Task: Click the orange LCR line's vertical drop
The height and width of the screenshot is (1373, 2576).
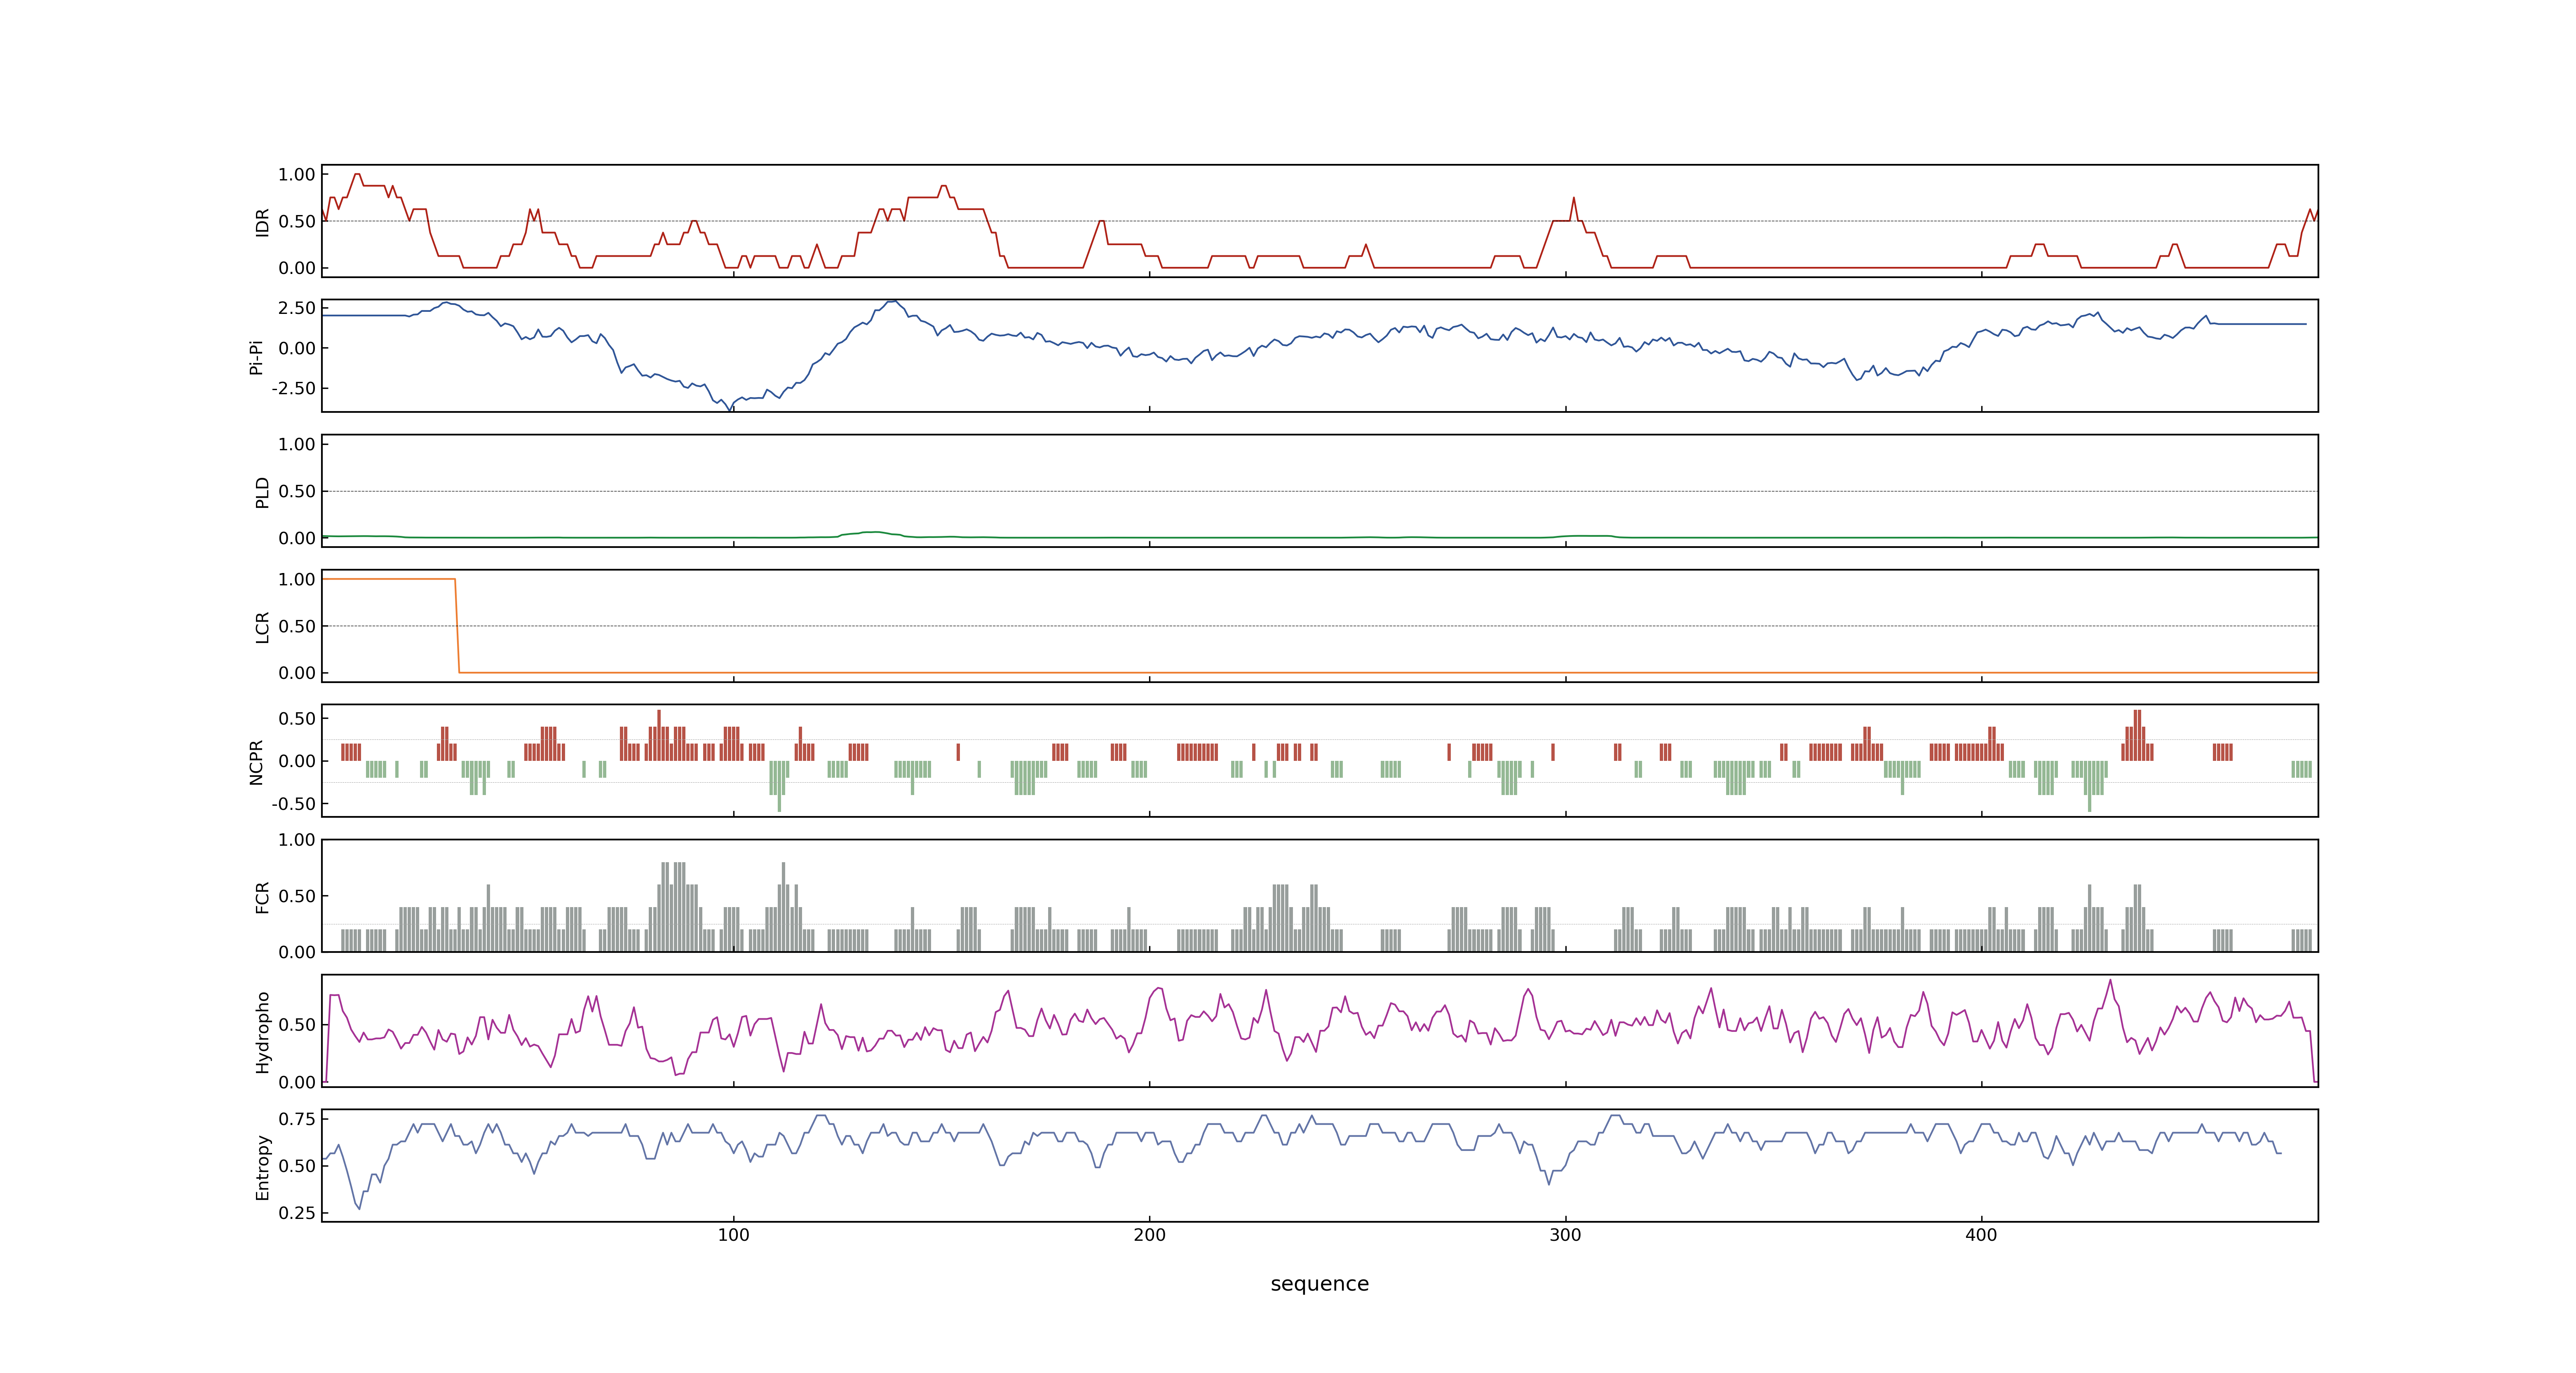Action: 457,626
